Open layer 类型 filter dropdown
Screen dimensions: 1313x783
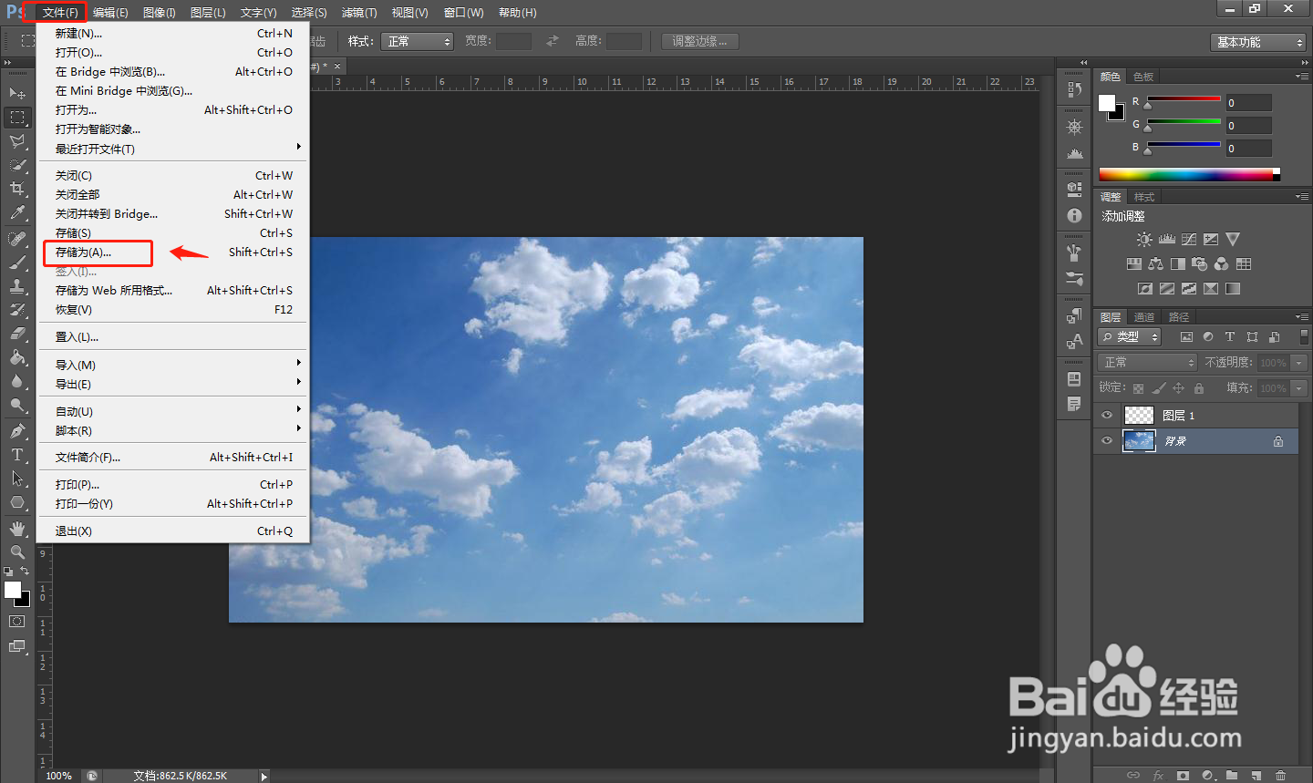click(x=1129, y=337)
